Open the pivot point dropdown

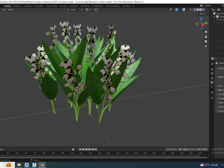click(82, 10)
